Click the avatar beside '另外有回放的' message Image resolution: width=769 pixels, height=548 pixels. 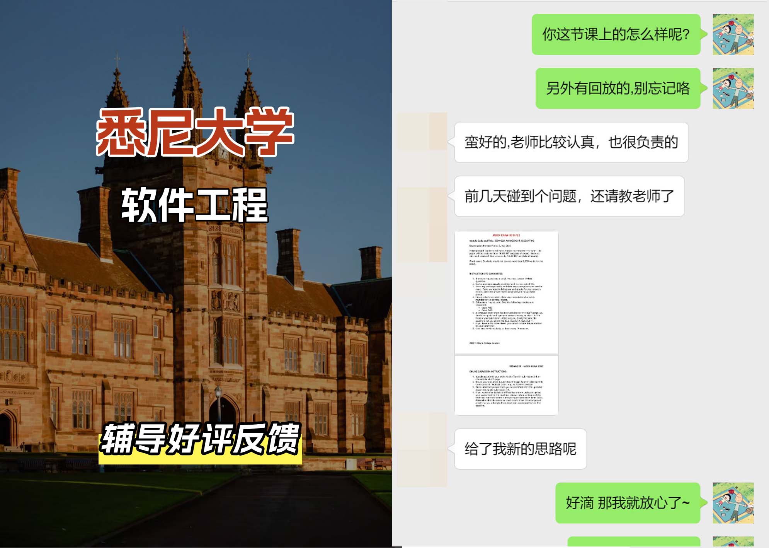(x=733, y=88)
